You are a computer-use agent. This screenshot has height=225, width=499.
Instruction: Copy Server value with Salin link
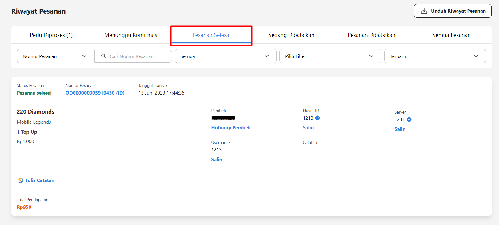[x=400, y=129]
